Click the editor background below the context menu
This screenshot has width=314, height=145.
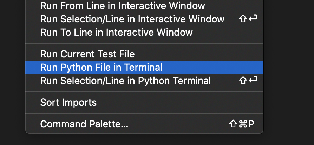click(144, 139)
